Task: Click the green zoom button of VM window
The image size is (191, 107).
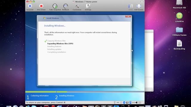Action: 34,1
